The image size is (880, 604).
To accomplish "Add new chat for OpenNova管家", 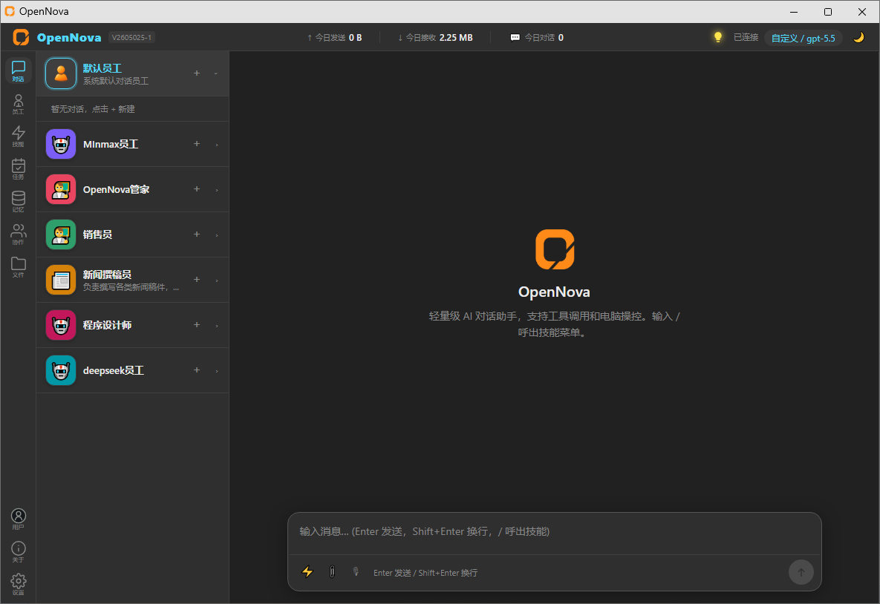I will pos(197,189).
